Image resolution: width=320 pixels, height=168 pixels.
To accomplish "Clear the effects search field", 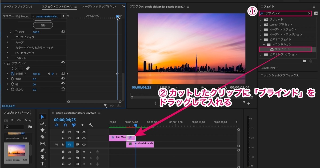I will [x=309, y=13].
